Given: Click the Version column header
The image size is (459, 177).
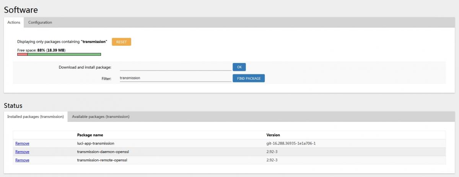Looking at the screenshot, I should click(x=273, y=135).
